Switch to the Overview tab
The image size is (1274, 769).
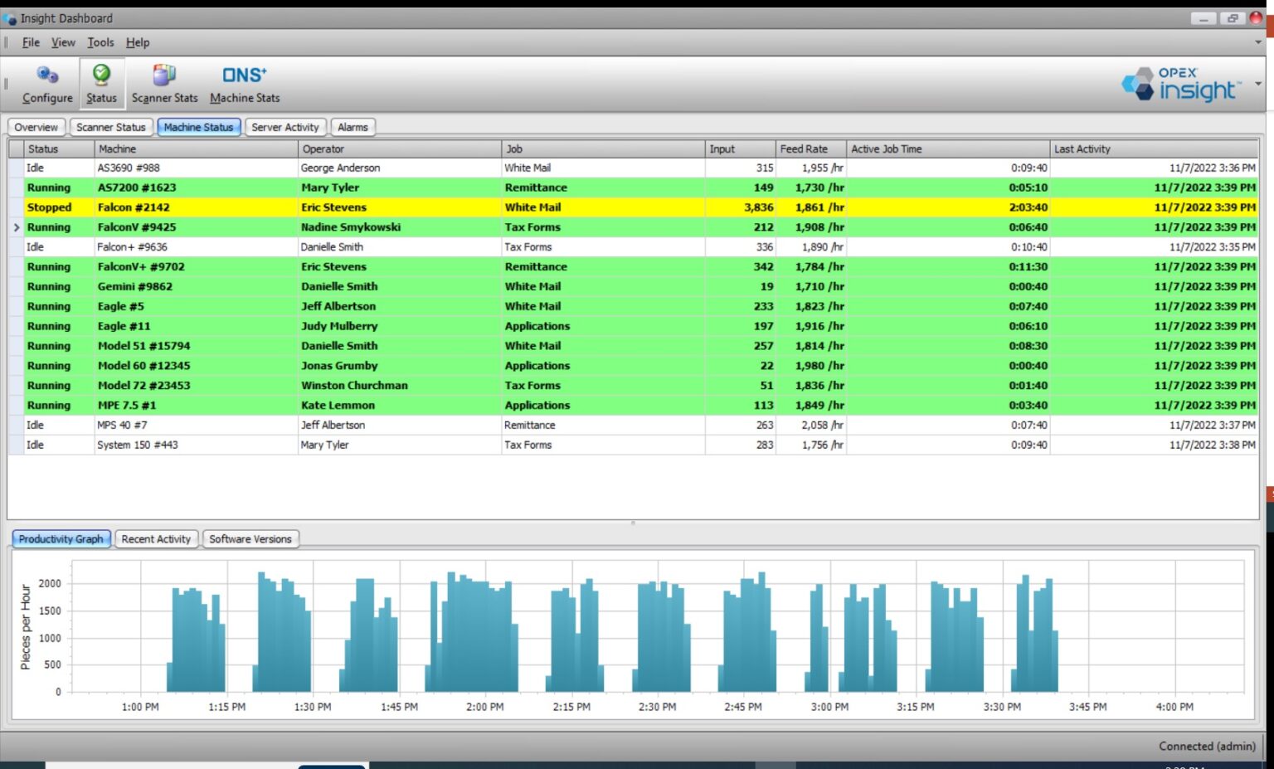[35, 127]
